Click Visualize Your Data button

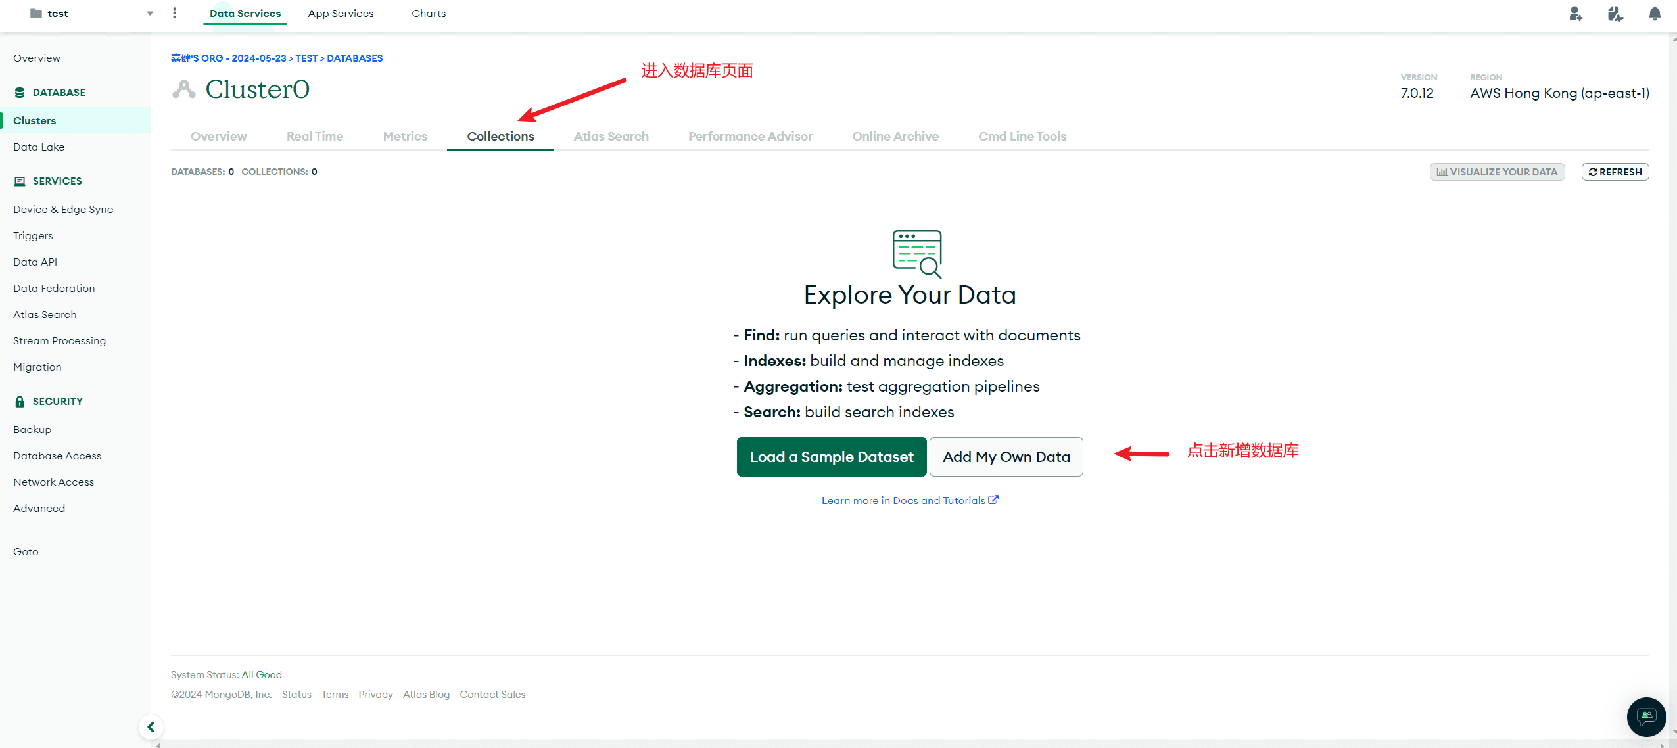point(1497,172)
